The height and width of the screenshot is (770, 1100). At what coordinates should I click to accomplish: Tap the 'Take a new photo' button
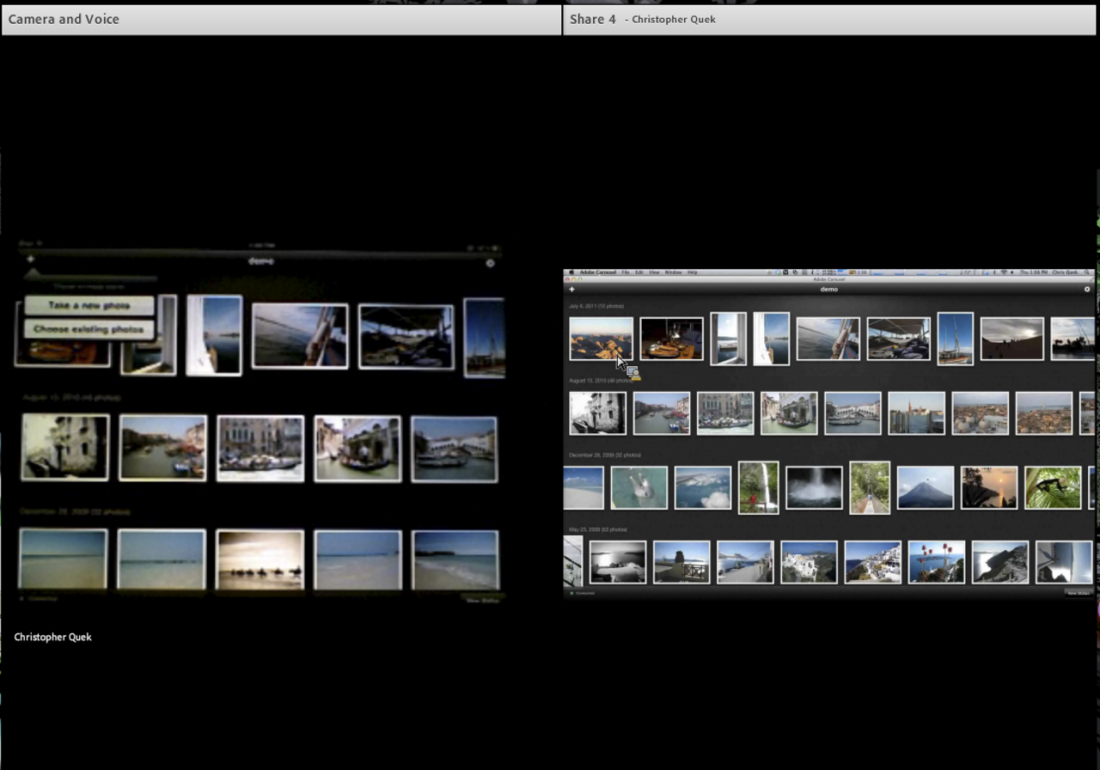tap(89, 306)
